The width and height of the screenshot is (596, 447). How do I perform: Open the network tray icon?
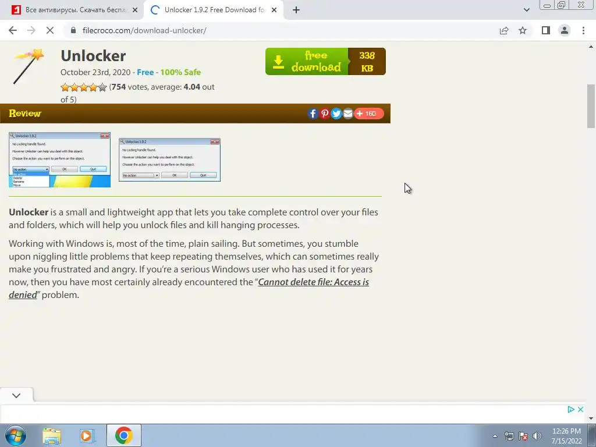point(509,436)
